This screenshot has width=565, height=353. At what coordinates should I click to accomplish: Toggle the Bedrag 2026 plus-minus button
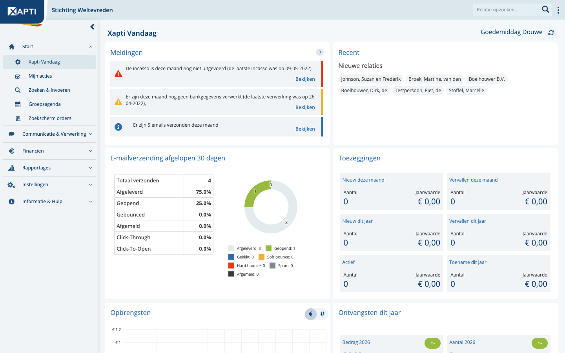433,343
